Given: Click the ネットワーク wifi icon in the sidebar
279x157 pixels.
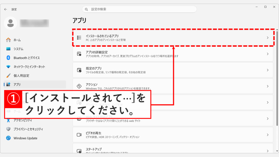Looking at the screenshot, I should point(8,67).
